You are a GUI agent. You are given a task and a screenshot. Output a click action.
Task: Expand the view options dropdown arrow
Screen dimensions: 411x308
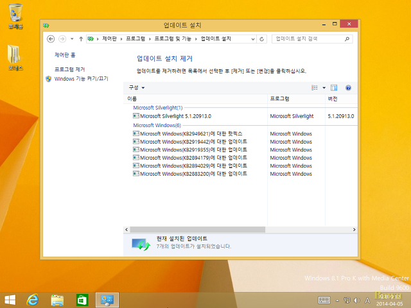[324, 88]
